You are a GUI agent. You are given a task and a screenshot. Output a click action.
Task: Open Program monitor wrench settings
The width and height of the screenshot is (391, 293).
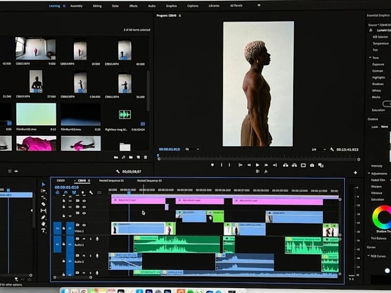[332, 149]
